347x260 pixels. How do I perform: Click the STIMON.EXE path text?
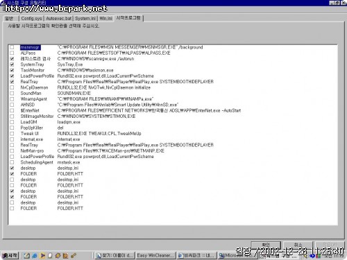96,116
